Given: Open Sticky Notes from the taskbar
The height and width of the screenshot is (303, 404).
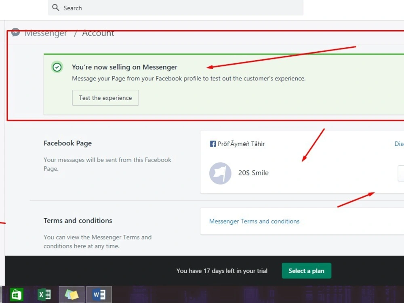Looking at the screenshot, I should click(x=72, y=295).
